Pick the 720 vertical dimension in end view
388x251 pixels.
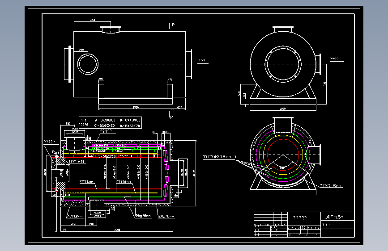(x=324, y=84)
